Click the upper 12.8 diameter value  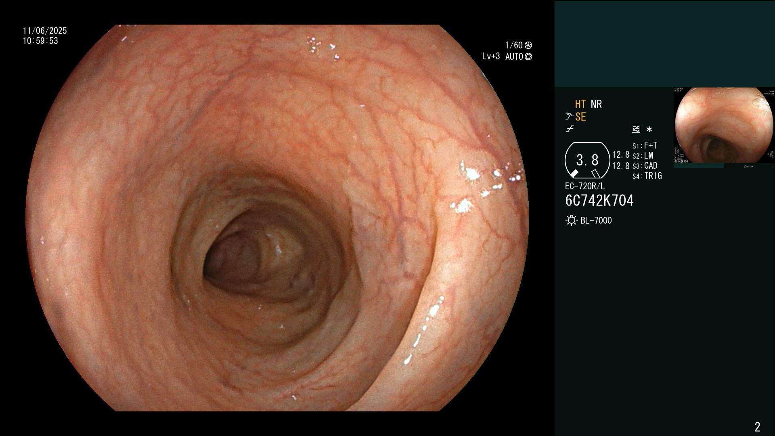[x=621, y=155]
